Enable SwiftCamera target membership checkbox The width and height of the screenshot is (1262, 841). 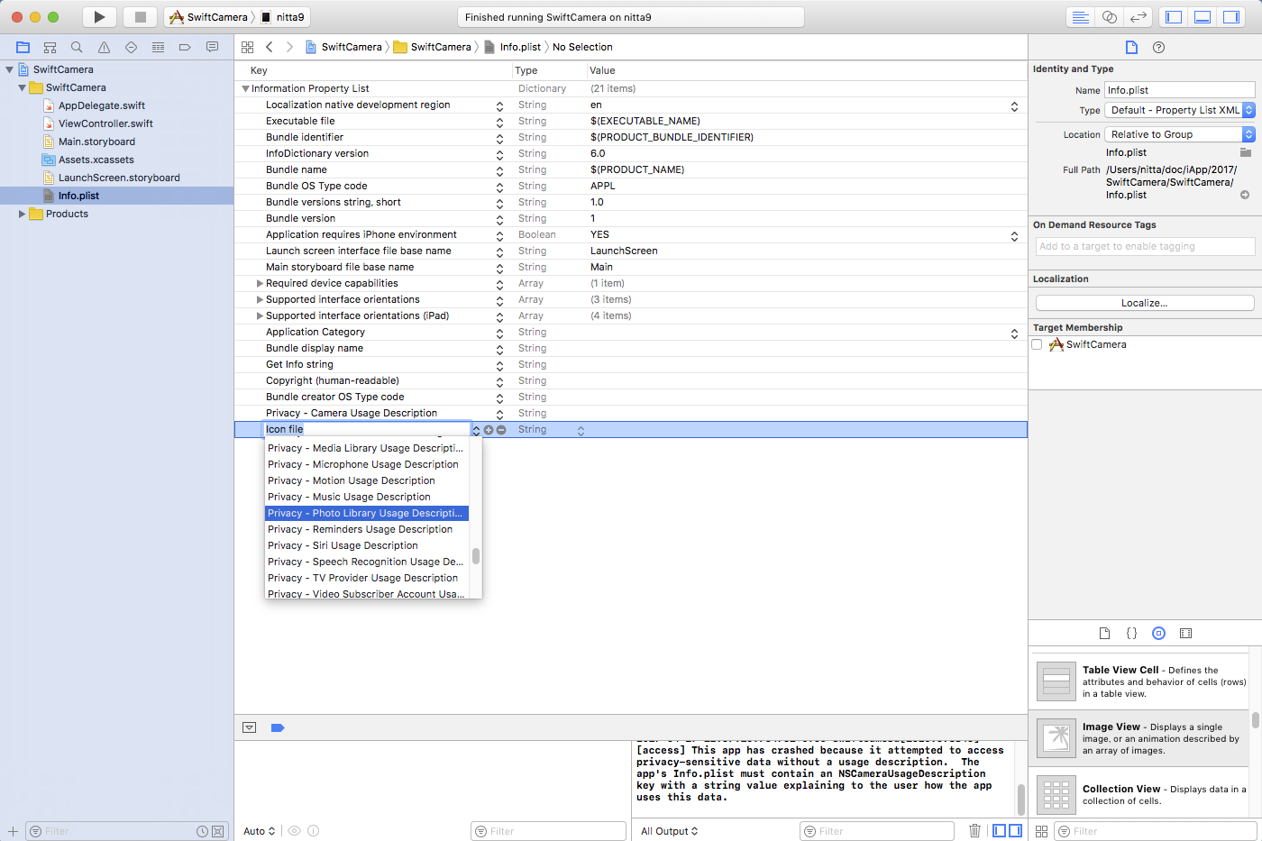tap(1037, 344)
